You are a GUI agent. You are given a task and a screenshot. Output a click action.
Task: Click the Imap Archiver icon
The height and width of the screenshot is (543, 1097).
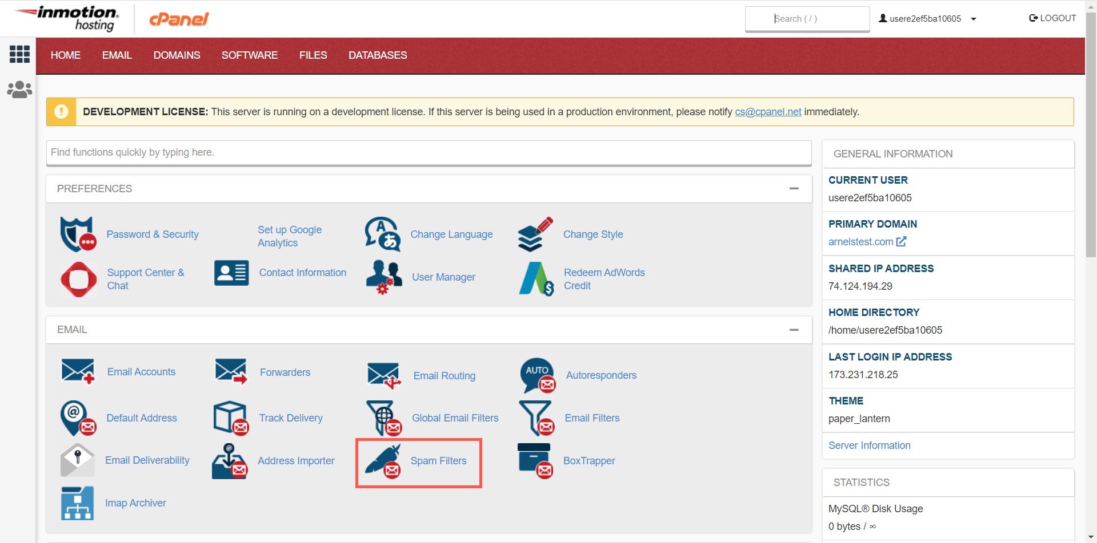[x=77, y=503]
